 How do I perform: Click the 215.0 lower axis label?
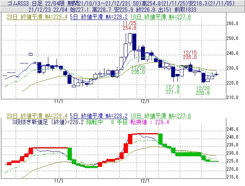(232, 177)
